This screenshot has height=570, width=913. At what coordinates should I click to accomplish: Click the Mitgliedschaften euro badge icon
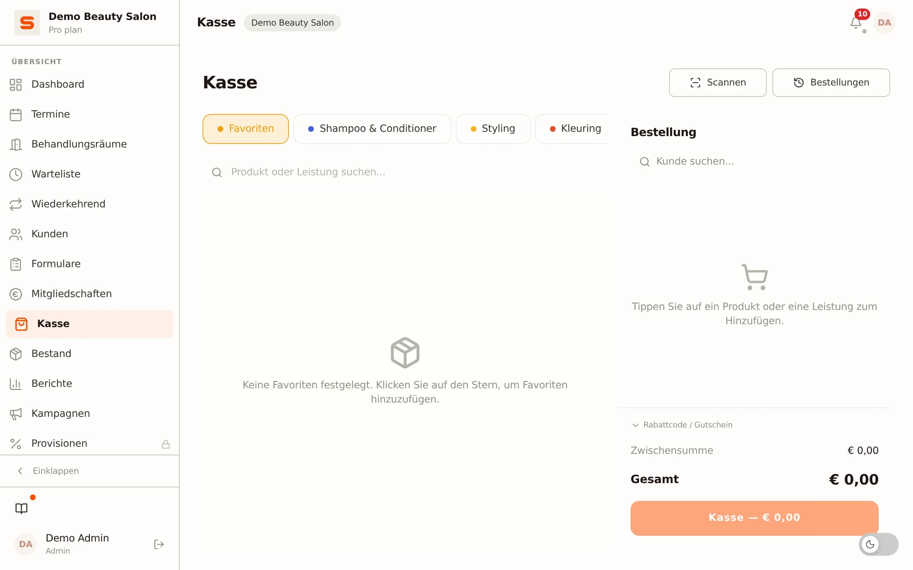click(15, 294)
